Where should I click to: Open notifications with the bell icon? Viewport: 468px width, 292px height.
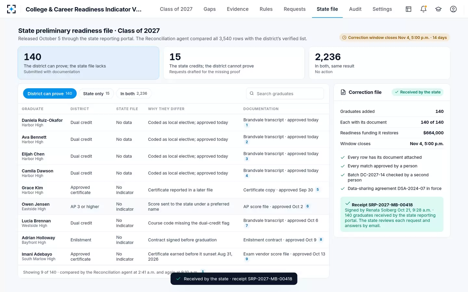(x=423, y=9)
